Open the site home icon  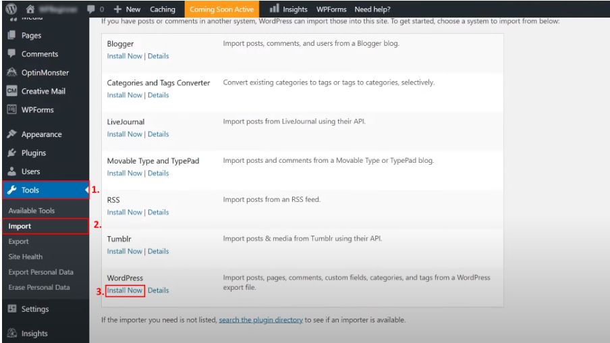tap(30, 9)
